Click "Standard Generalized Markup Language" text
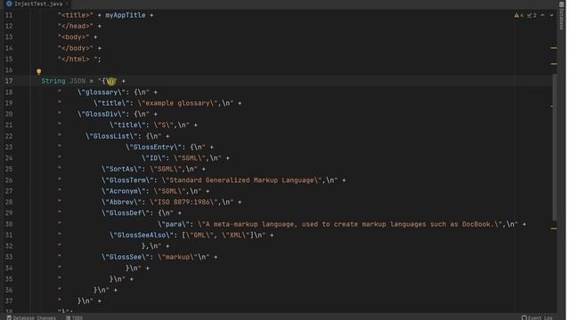 coord(241,180)
